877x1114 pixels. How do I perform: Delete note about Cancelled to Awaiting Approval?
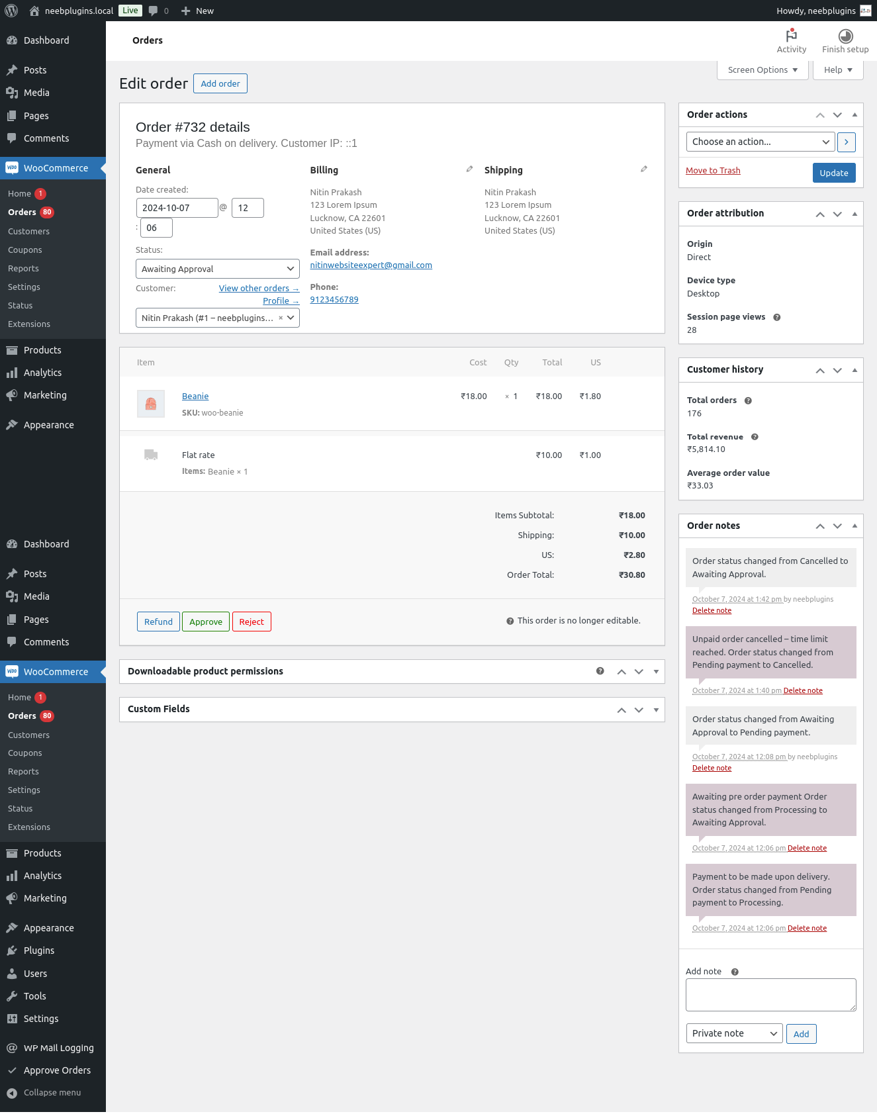[x=712, y=610]
